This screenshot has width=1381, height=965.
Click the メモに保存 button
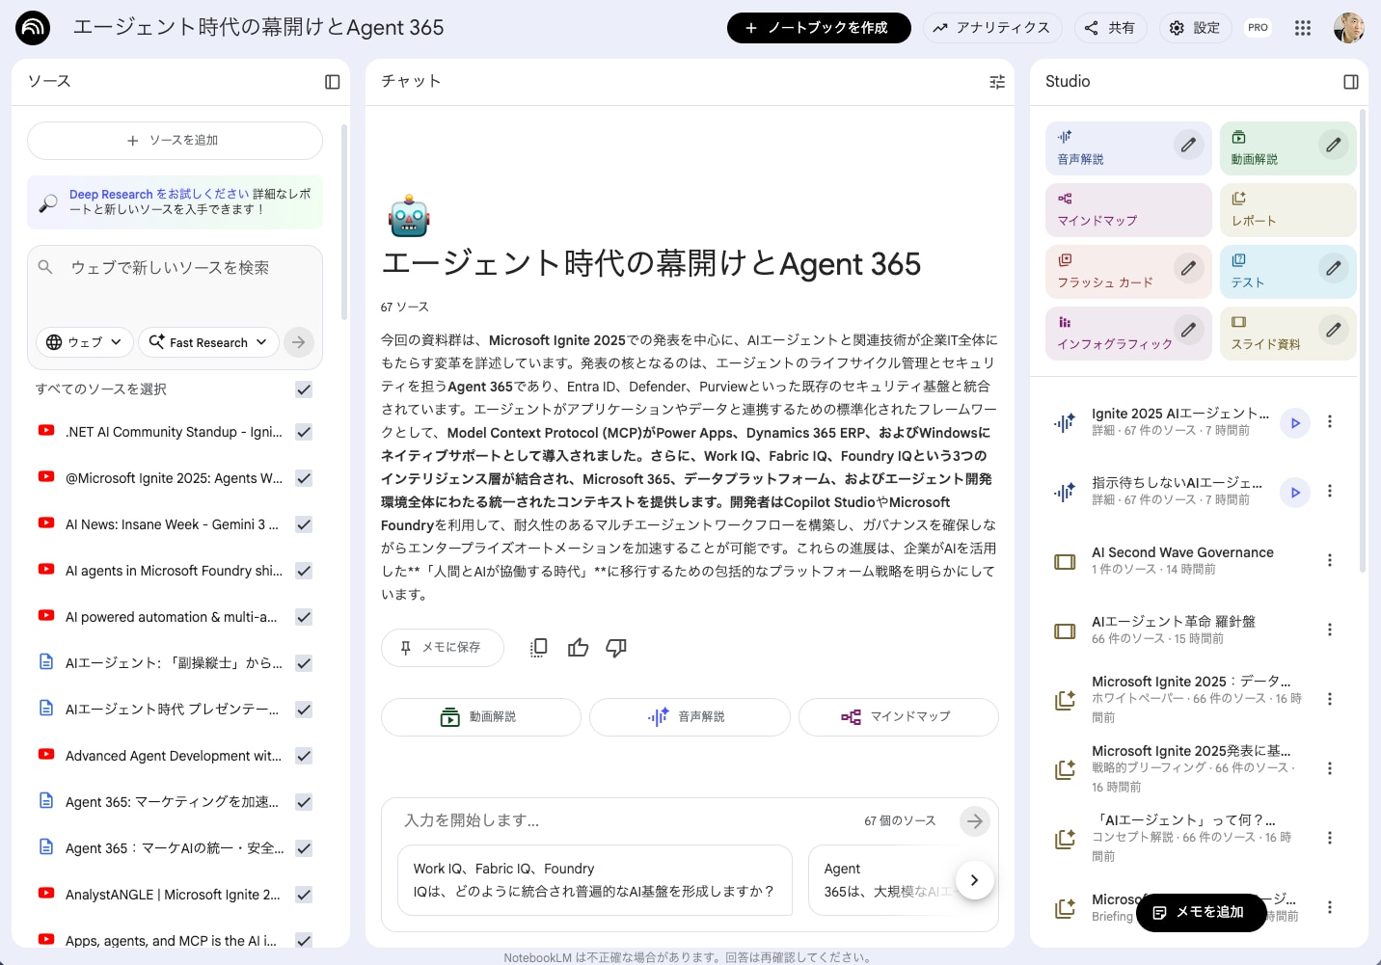point(442,648)
